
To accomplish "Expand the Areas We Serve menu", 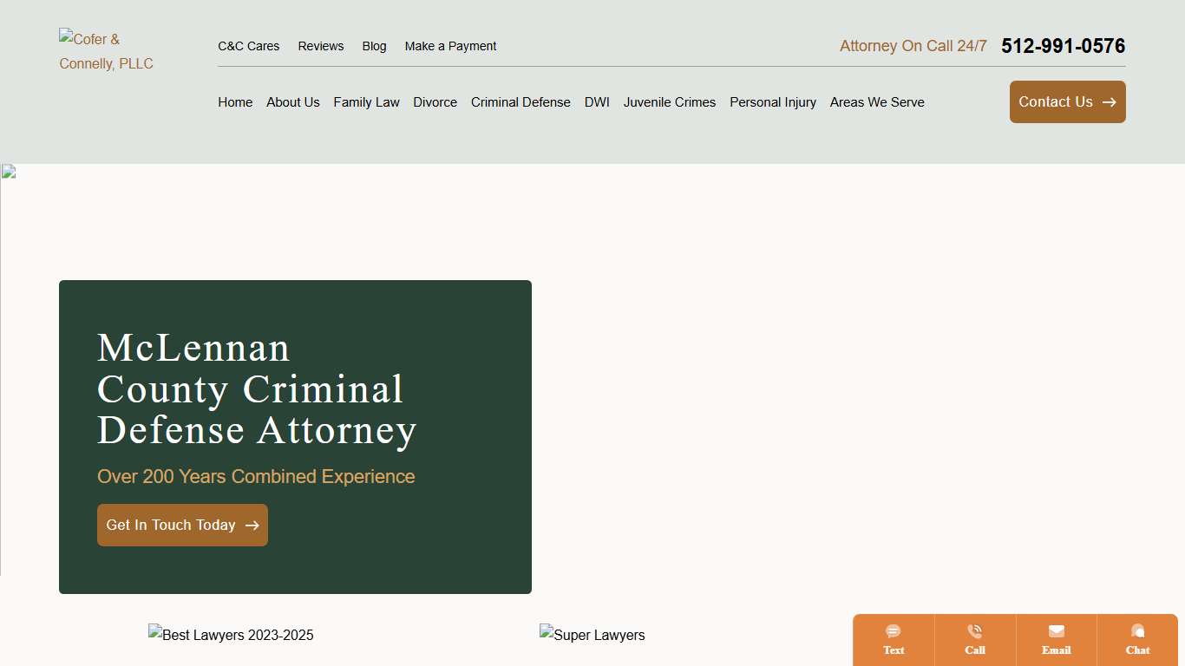I will (877, 101).
